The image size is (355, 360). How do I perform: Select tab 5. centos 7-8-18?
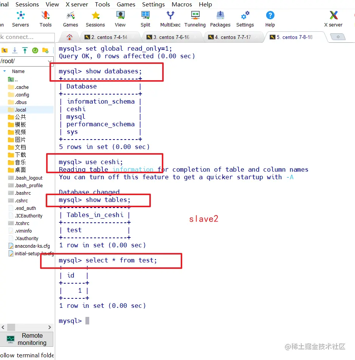[x=295, y=37]
